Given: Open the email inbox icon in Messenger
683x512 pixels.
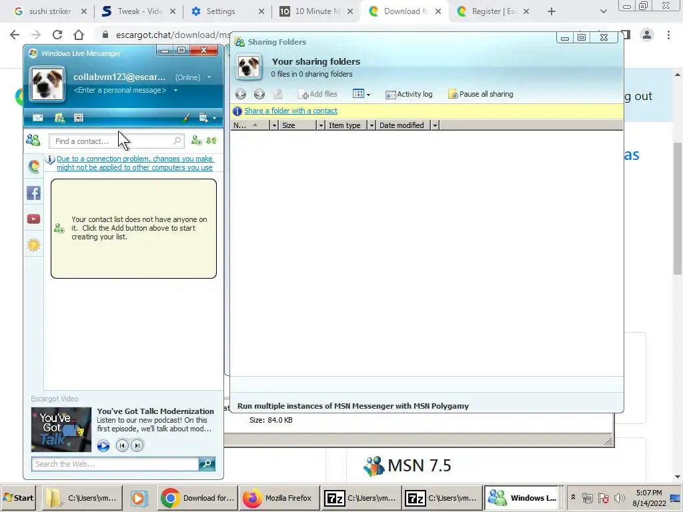Looking at the screenshot, I should (x=38, y=117).
